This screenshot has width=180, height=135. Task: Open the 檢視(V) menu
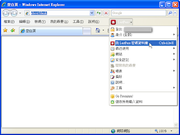point(40,22)
